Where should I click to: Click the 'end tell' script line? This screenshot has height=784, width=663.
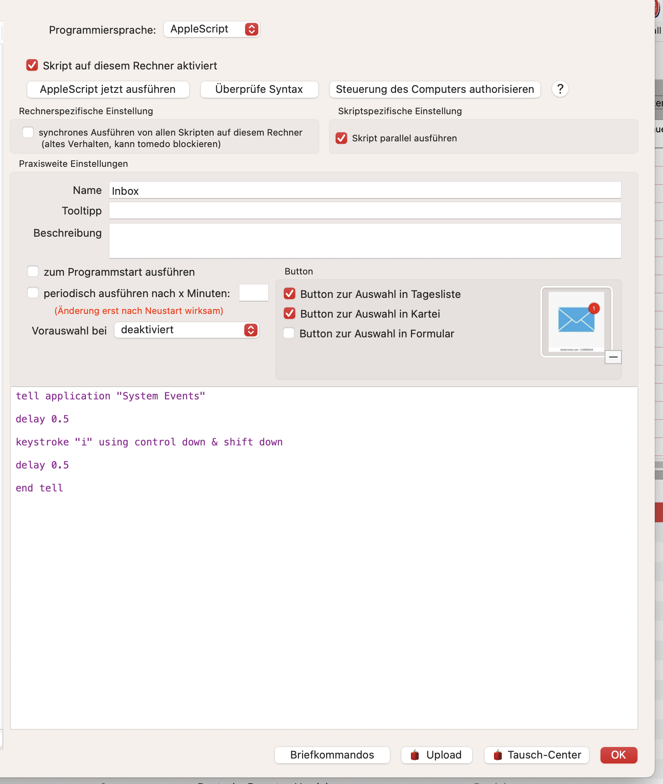click(39, 488)
